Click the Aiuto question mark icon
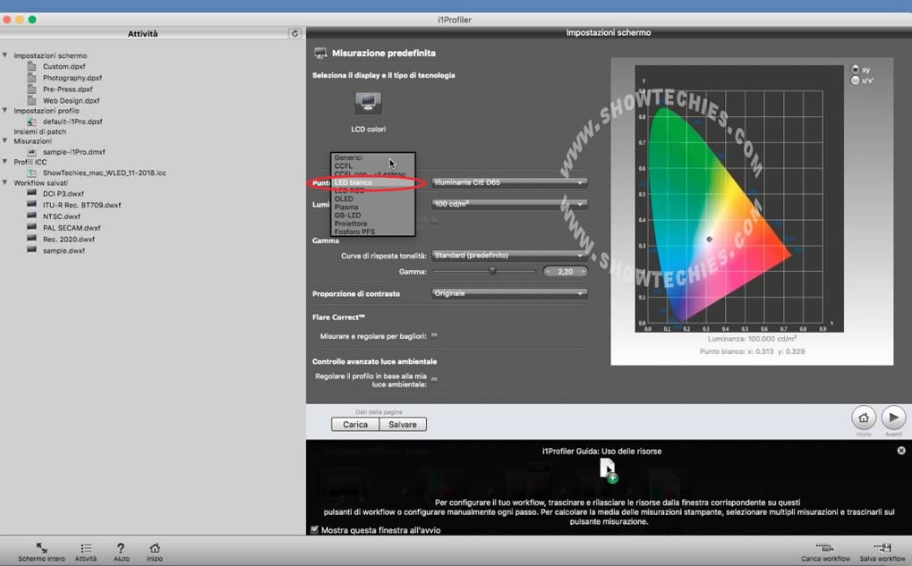This screenshot has height=566, width=912. click(x=121, y=547)
